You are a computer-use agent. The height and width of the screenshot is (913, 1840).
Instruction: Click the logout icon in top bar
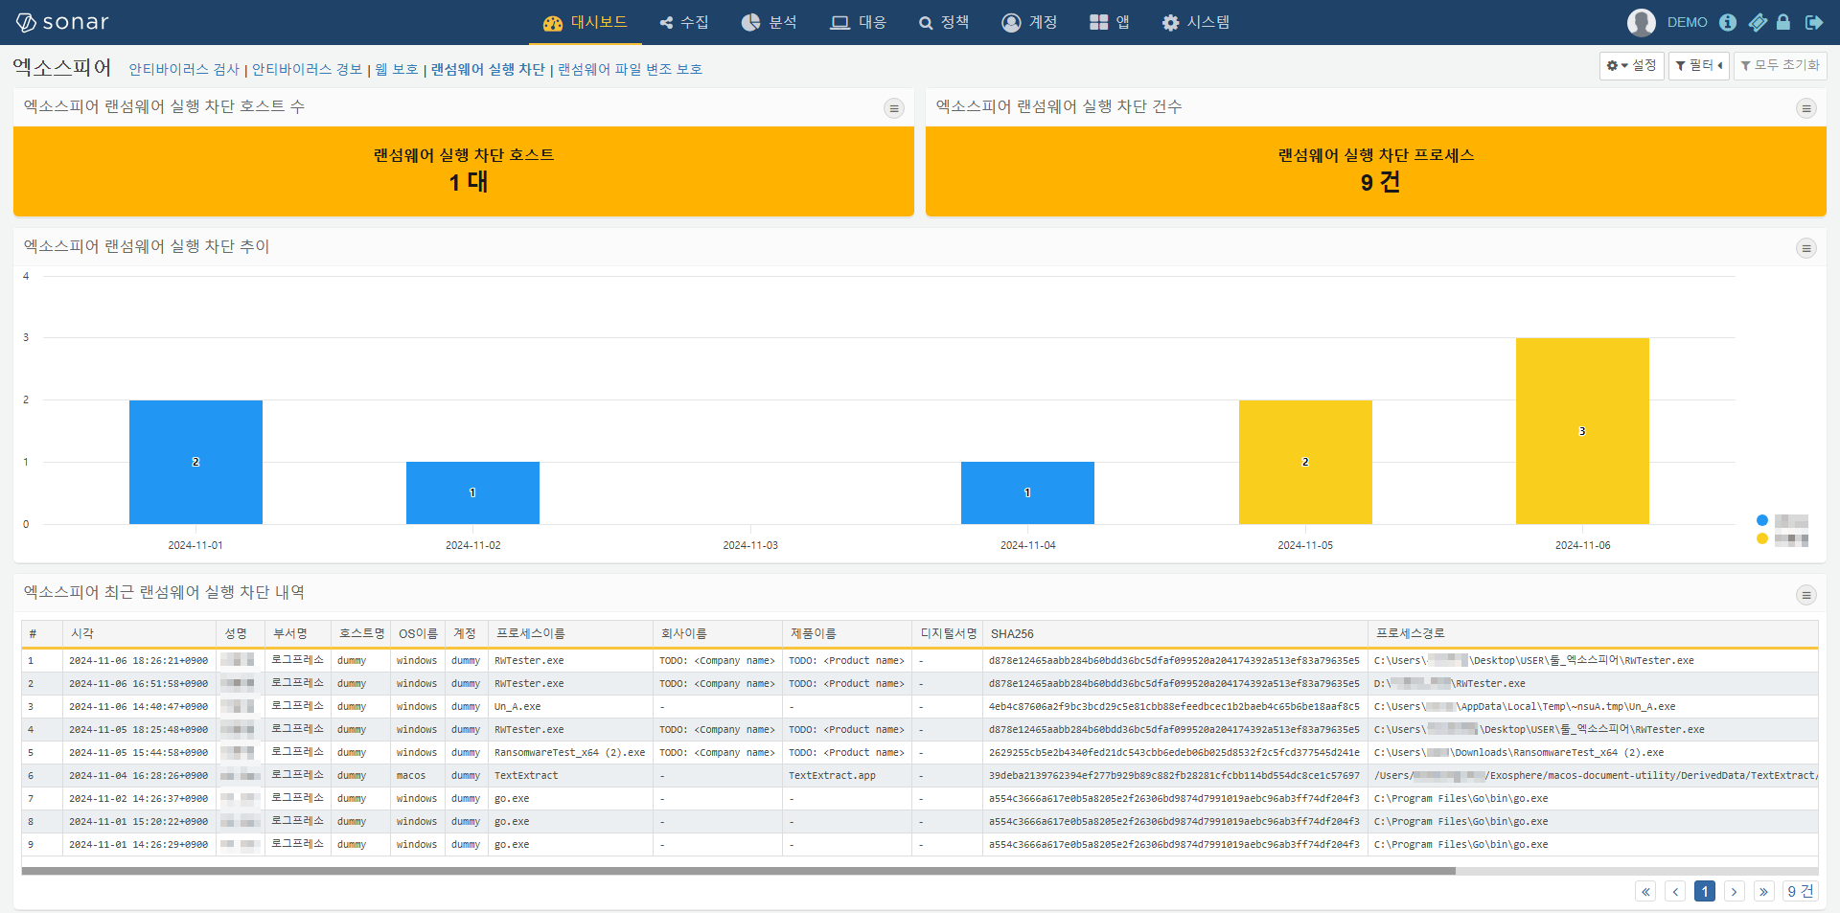[1813, 22]
